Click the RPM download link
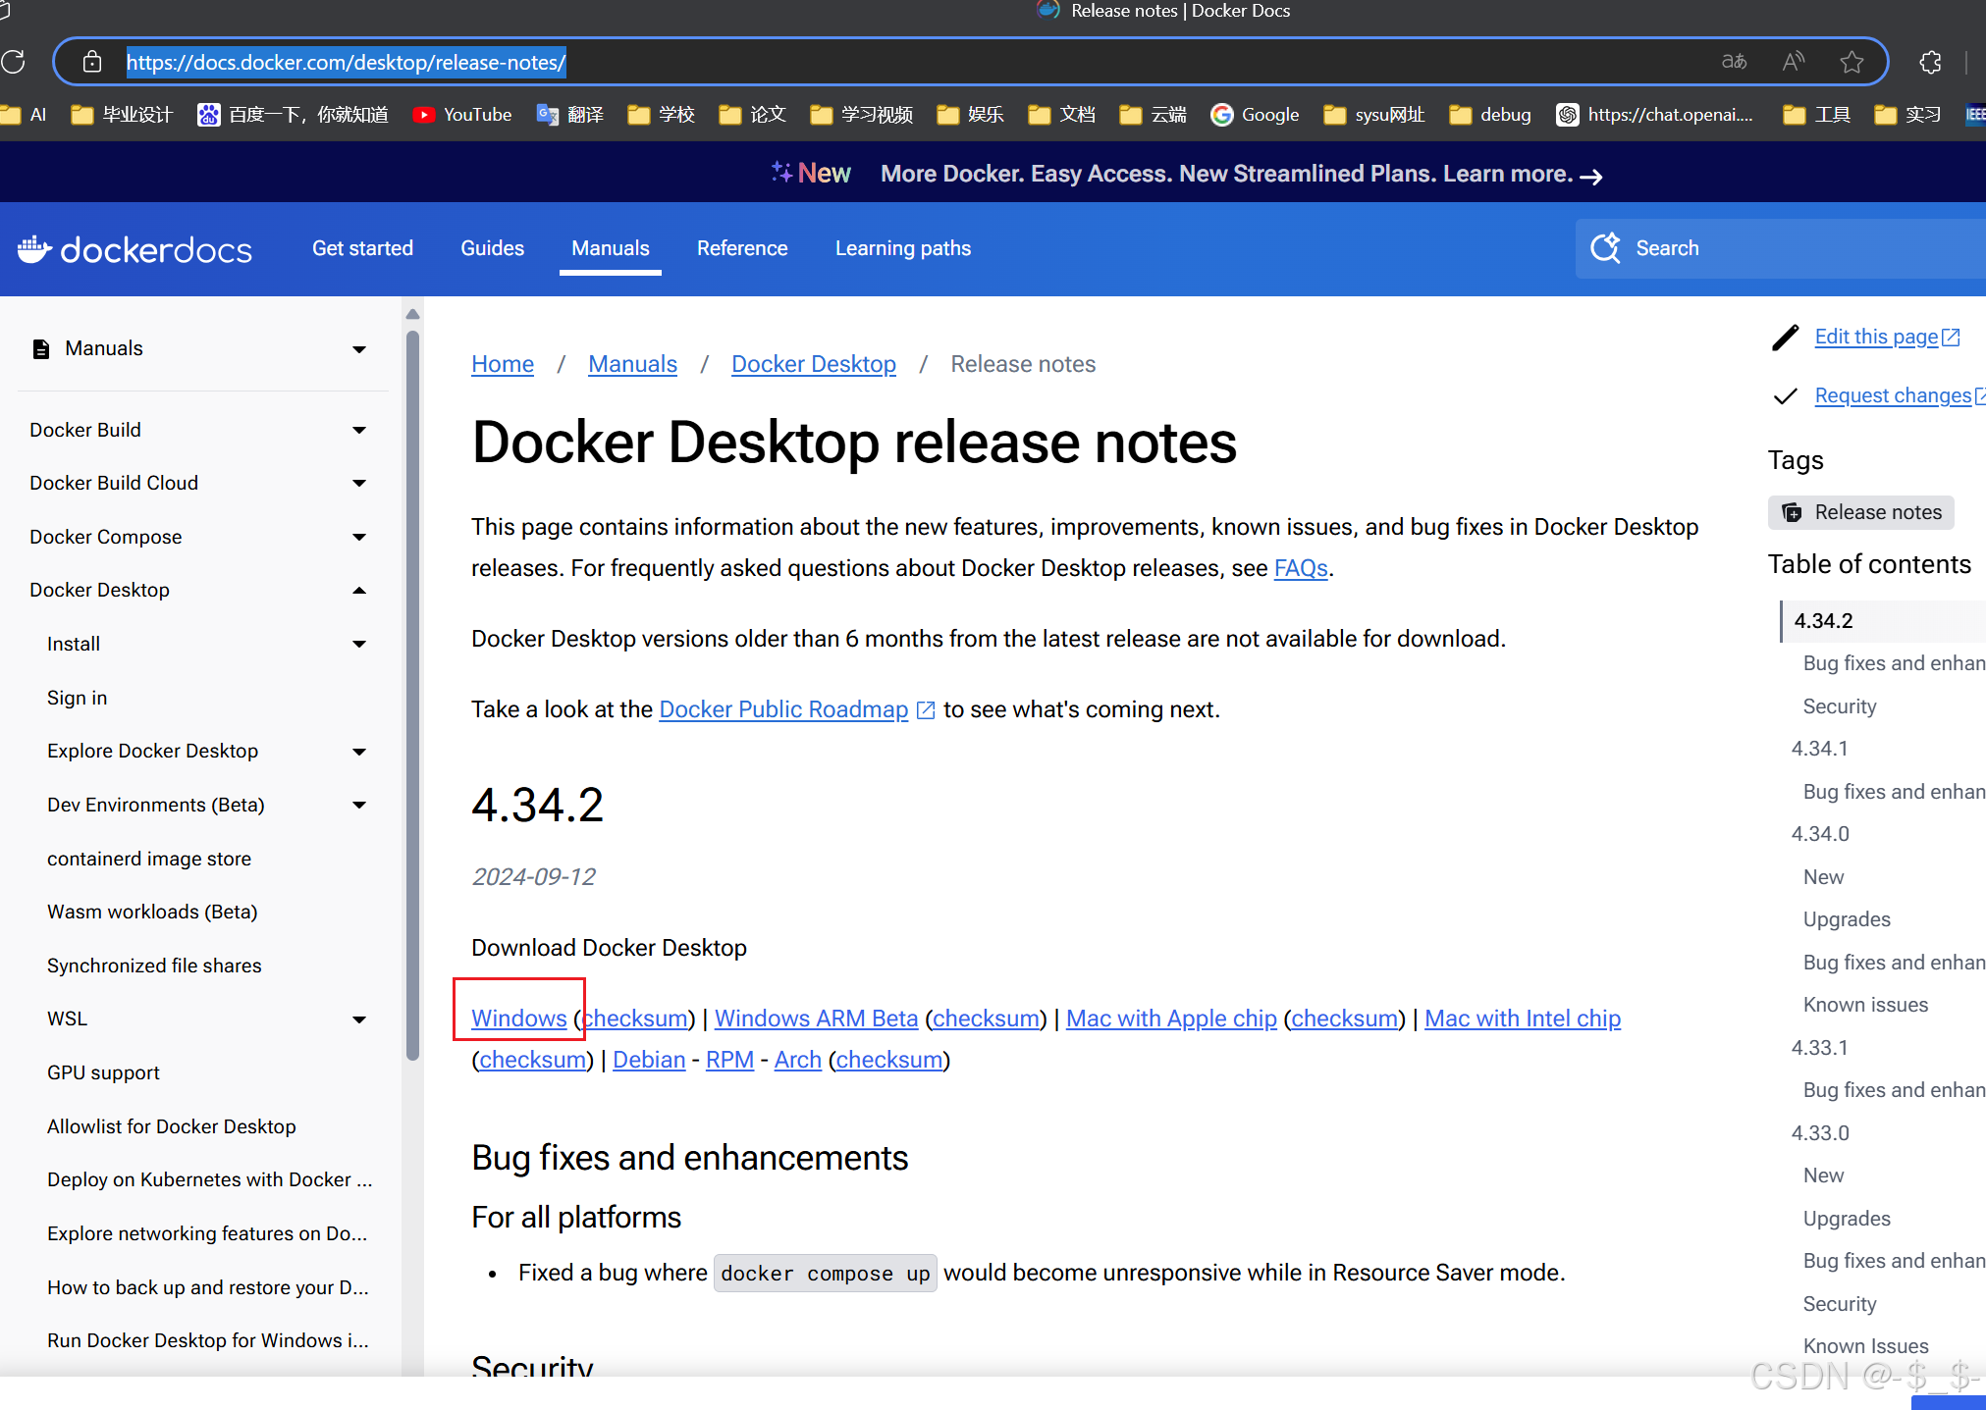This screenshot has width=1986, height=1410. pyautogui.click(x=729, y=1060)
